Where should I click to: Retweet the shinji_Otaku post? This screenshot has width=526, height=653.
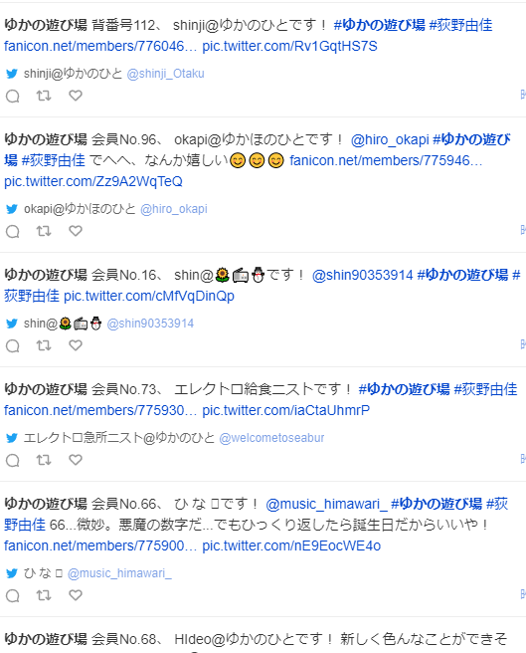tap(44, 96)
